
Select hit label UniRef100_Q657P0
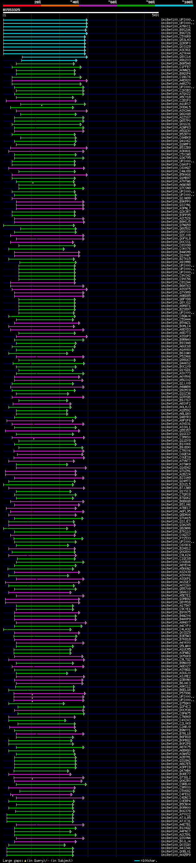[176, 121]
